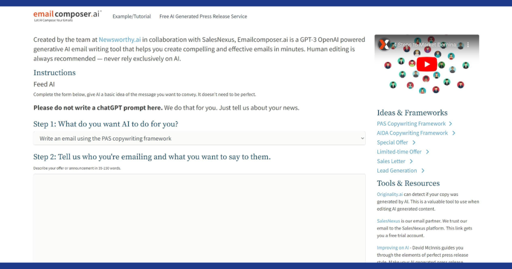Click chevron next to Sales Letter
The image size is (512, 269).
click(411, 161)
